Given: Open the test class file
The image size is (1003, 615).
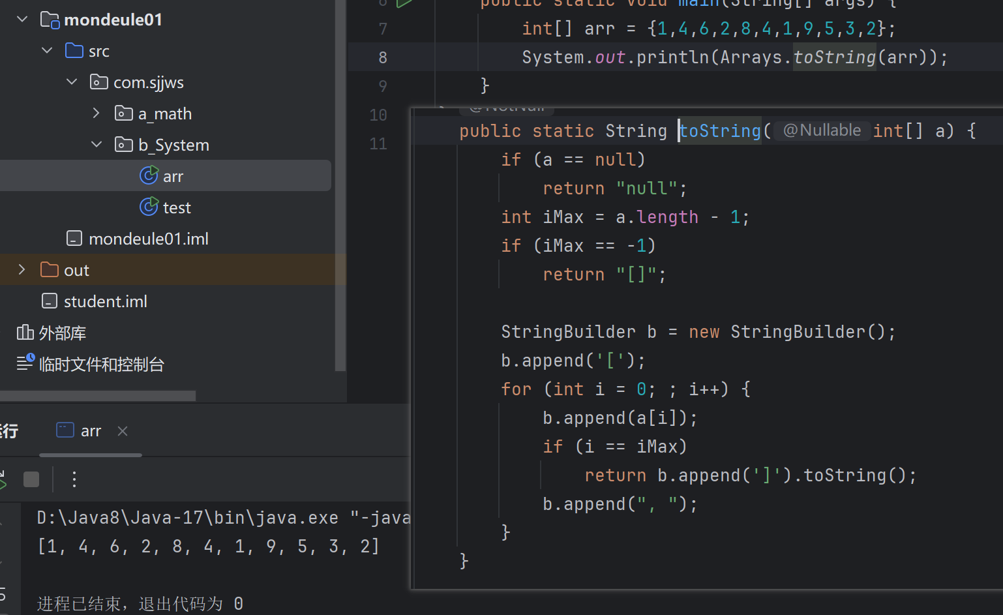Looking at the screenshot, I should pyautogui.click(x=176, y=207).
